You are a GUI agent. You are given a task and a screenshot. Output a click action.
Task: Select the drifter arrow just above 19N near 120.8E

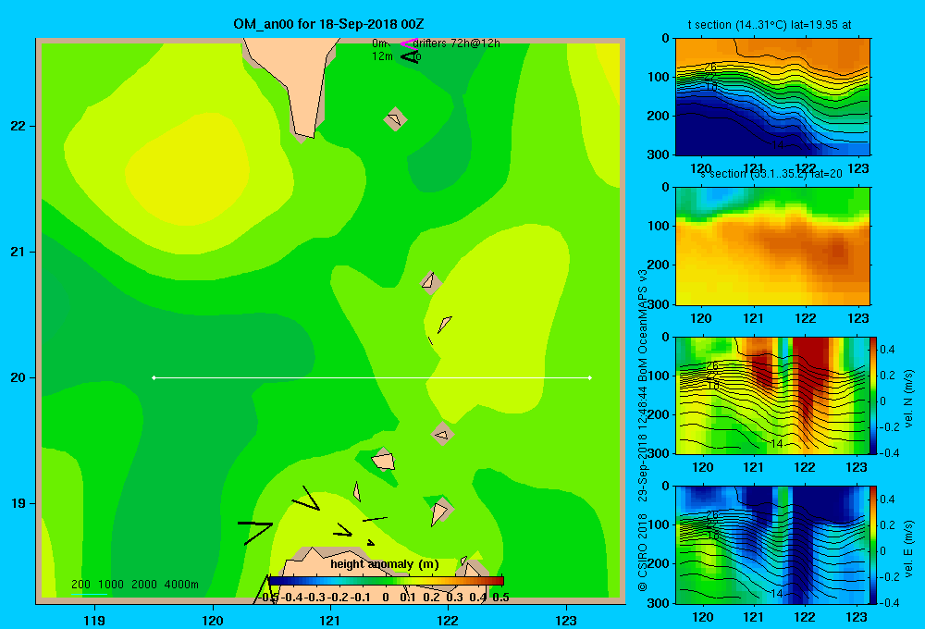click(305, 499)
